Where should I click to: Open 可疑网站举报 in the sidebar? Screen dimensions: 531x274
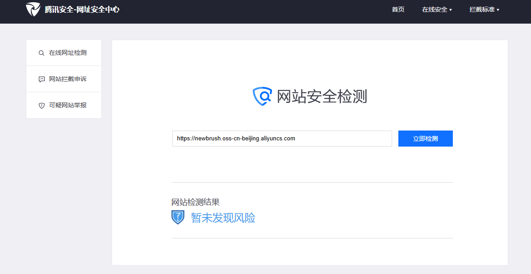tap(64, 106)
